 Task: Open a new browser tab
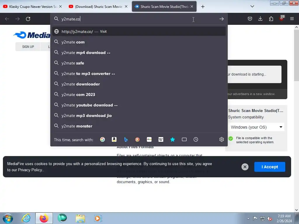click(x=203, y=7)
